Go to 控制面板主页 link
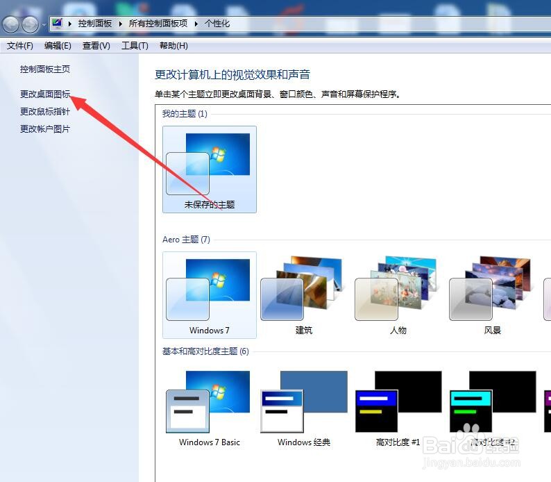Viewport: 551px width, 482px height. coord(45,69)
